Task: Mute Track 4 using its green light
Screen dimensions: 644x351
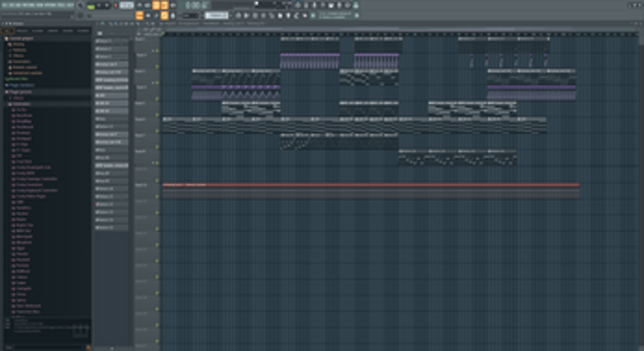Action: coord(157,99)
